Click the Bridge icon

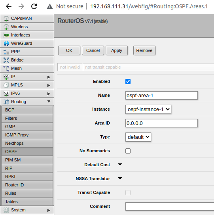tap(6, 60)
